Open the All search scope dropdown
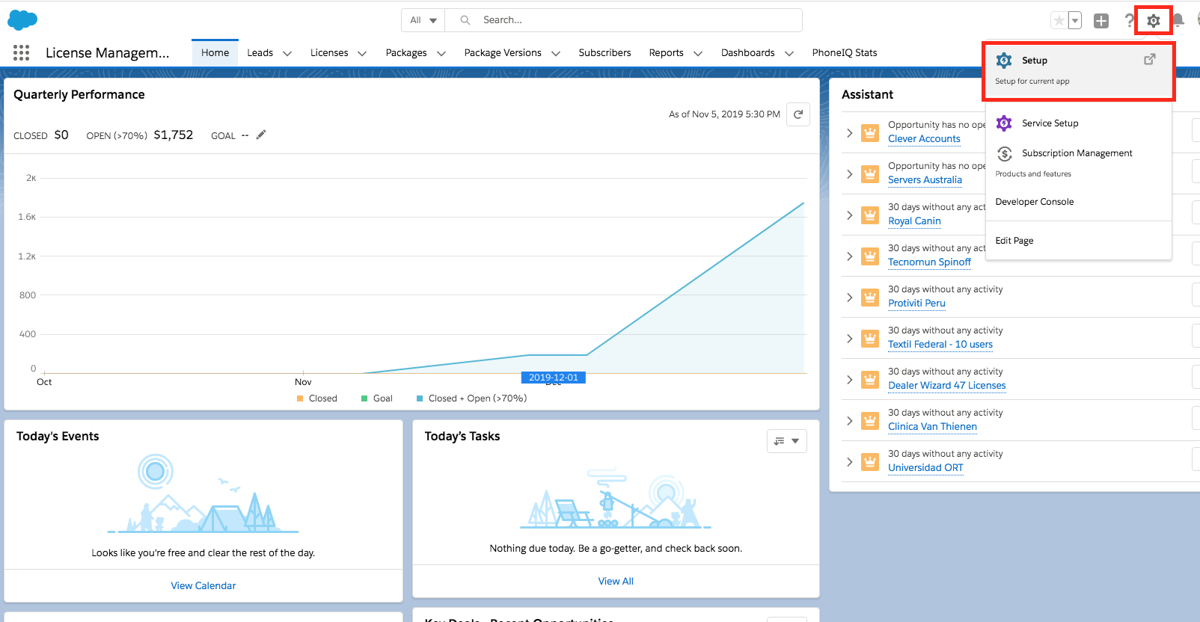 (x=423, y=20)
